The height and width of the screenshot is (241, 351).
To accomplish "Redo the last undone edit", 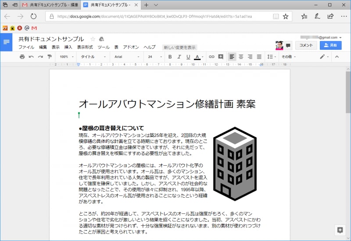I will [x=40, y=57].
